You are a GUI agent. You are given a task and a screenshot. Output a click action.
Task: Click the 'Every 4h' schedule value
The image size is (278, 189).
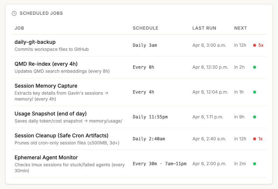143,92
